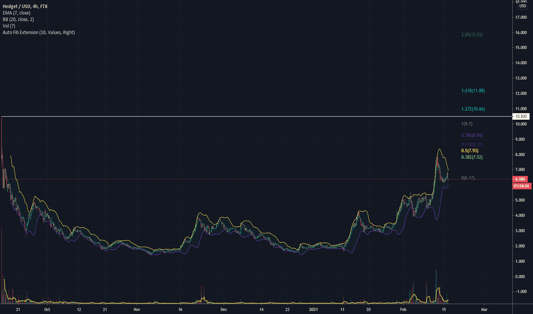Click the 10.500 horizontal line price tag

[521, 116]
